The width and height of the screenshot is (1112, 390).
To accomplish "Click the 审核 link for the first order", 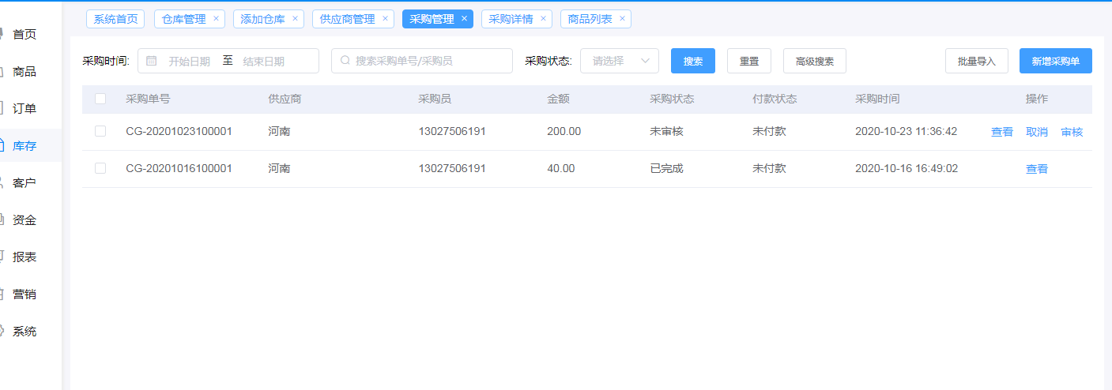I will pyautogui.click(x=1072, y=132).
